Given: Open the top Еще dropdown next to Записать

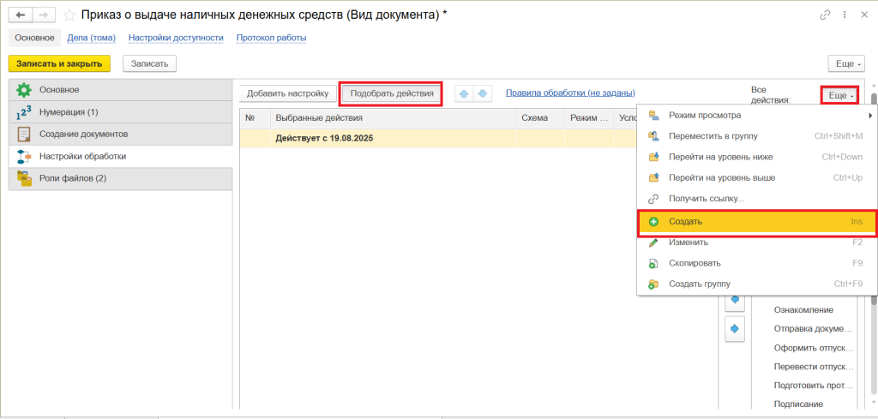Looking at the screenshot, I should [x=845, y=63].
